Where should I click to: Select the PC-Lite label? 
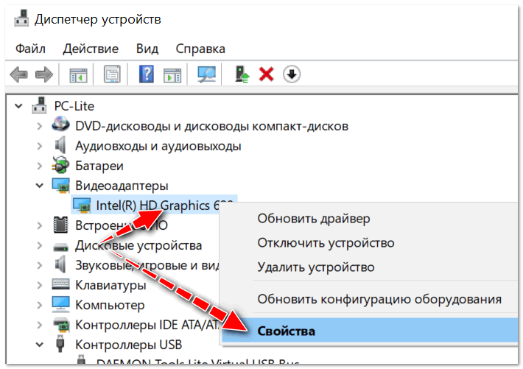click(74, 106)
